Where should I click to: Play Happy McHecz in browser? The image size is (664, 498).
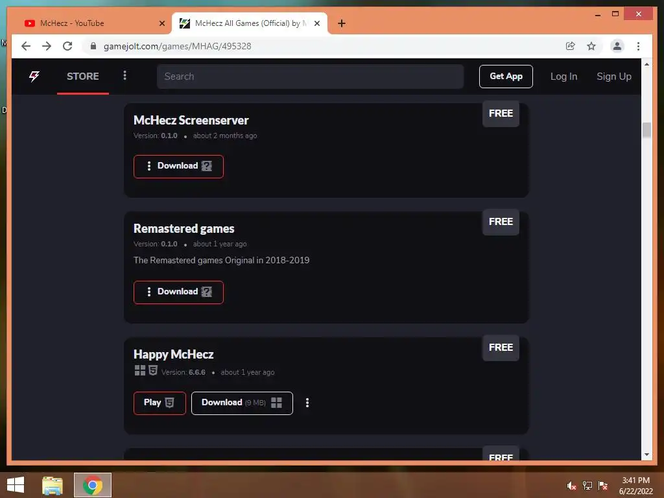[160, 403]
